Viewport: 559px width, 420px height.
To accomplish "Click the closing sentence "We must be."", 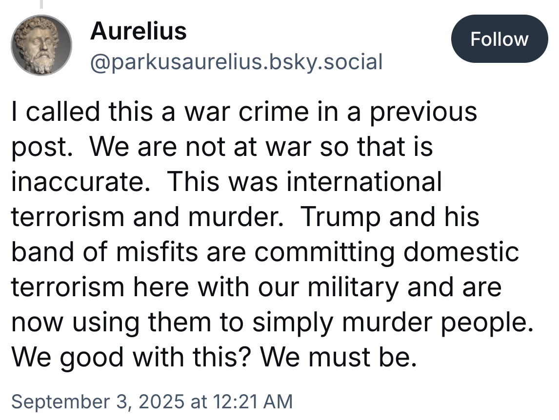I will [x=339, y=357].
